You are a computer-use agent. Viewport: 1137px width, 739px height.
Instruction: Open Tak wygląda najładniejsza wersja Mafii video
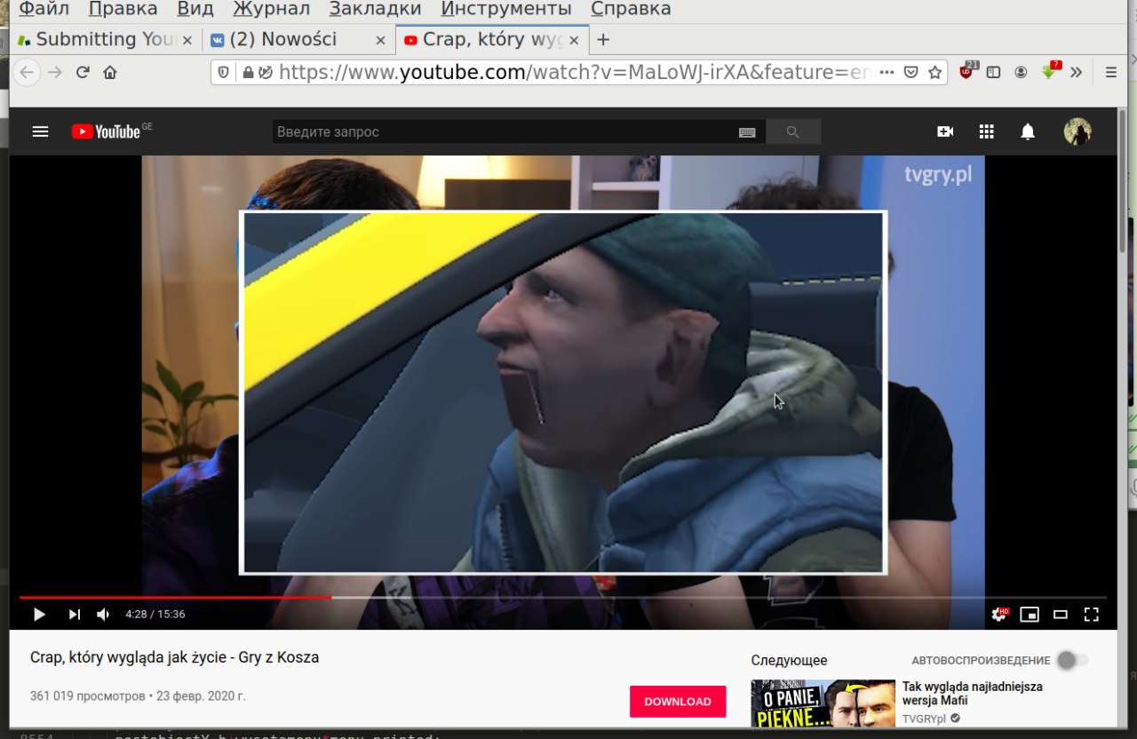tap(972, 693)
